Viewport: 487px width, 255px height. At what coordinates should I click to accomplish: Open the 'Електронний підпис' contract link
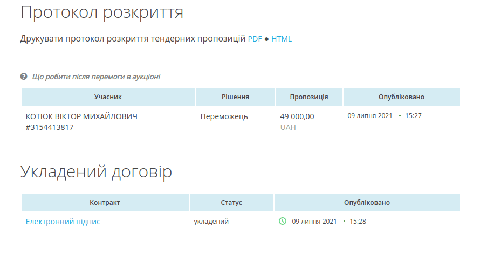(x=63, y=222)
